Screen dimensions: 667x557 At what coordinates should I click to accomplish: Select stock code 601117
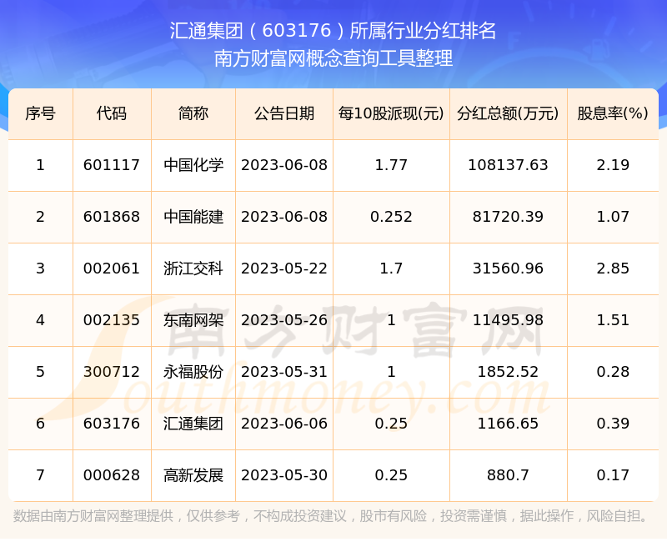tap(112, 165)
